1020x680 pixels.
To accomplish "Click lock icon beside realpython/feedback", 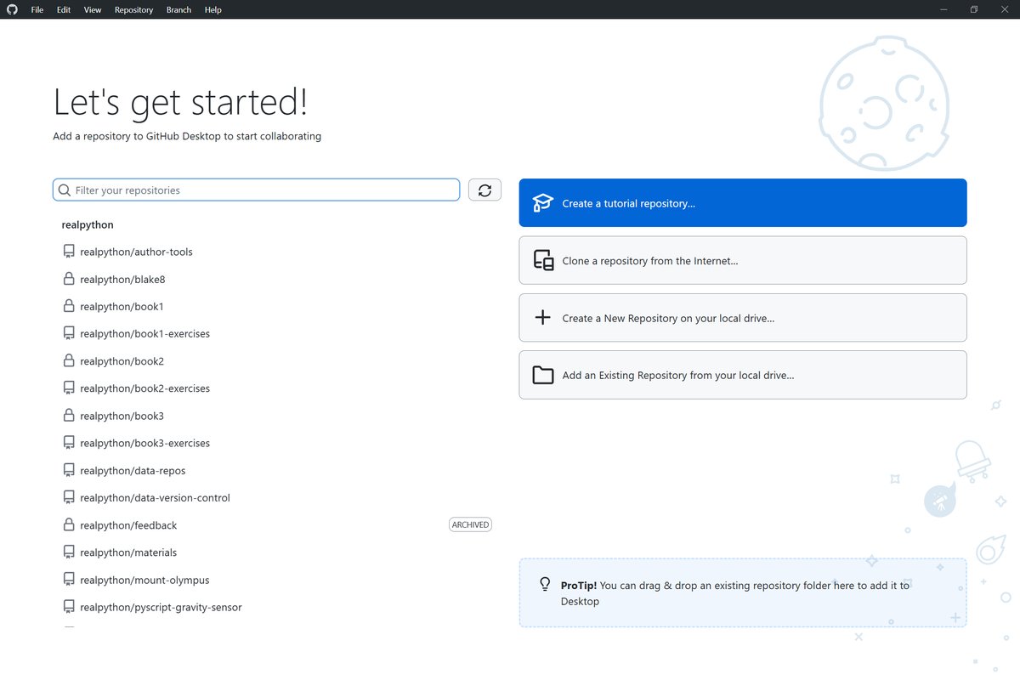I will coord(69,524).
